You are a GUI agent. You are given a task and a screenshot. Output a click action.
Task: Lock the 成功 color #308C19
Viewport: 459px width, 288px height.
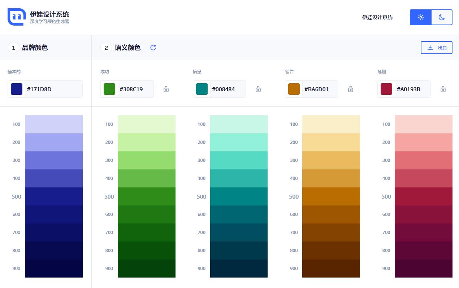(166, 89)
